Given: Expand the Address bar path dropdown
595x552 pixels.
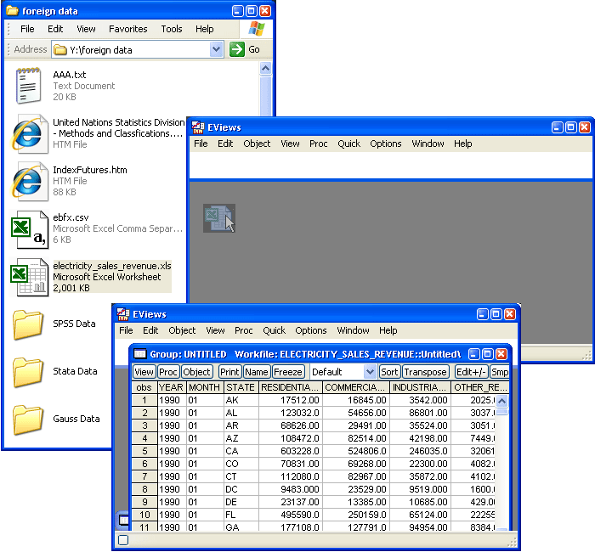Looking at the screenshot, I should [x=217, y=50].
